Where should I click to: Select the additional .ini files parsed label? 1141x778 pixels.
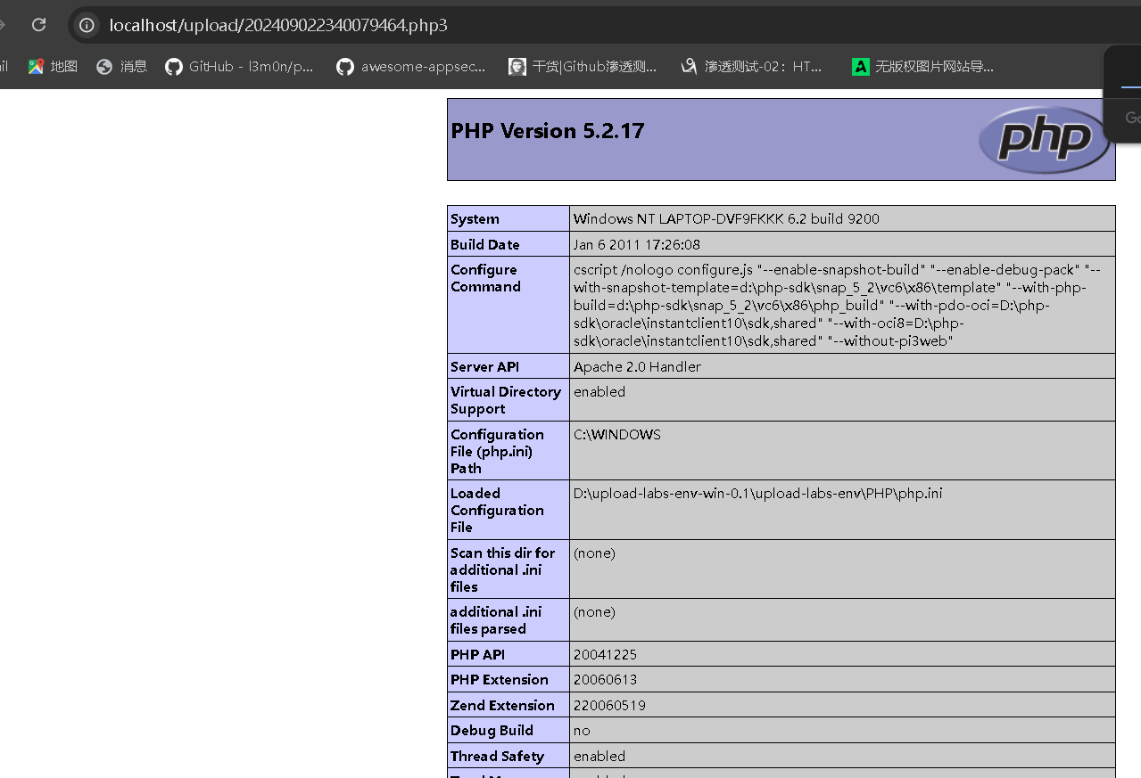click(x=496, y=620)
